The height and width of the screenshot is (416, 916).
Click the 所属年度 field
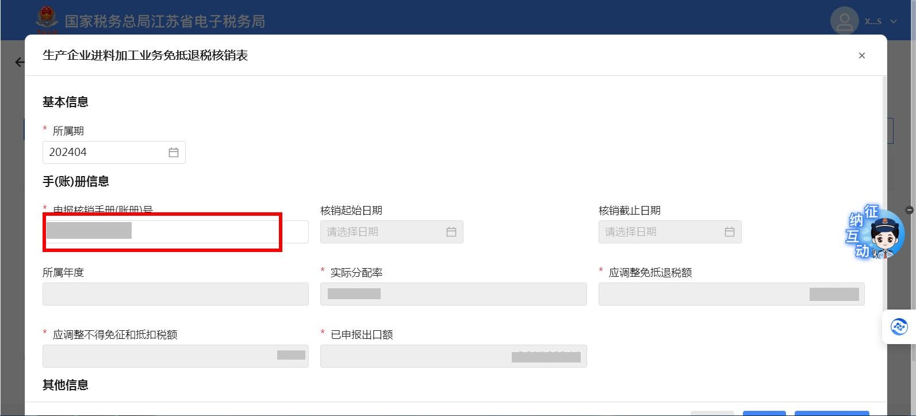175,294
